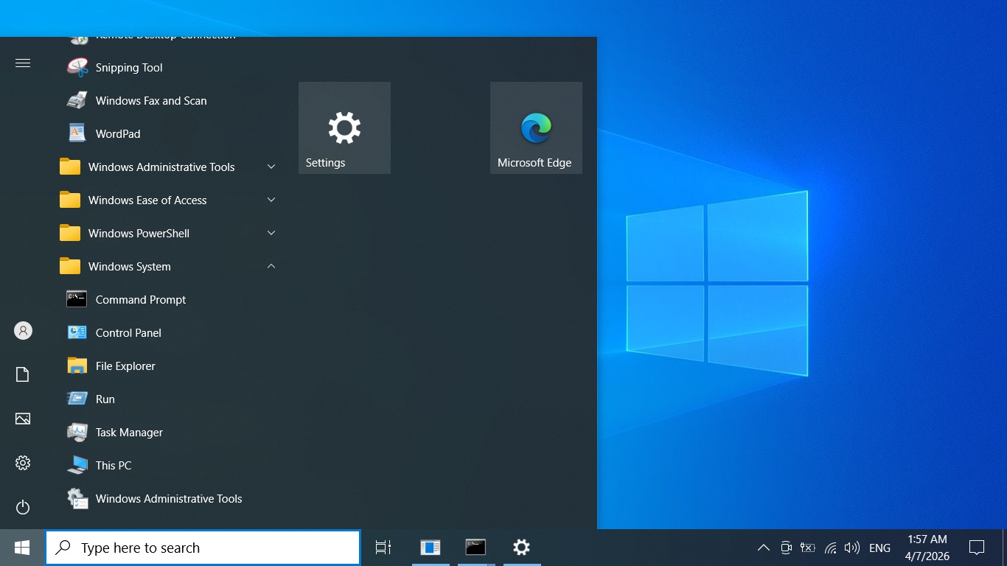Launch Windows Fax and Scan
The height and width of the screenshot is (566, 1007).
pyautogui.click(x=150, y=101)
